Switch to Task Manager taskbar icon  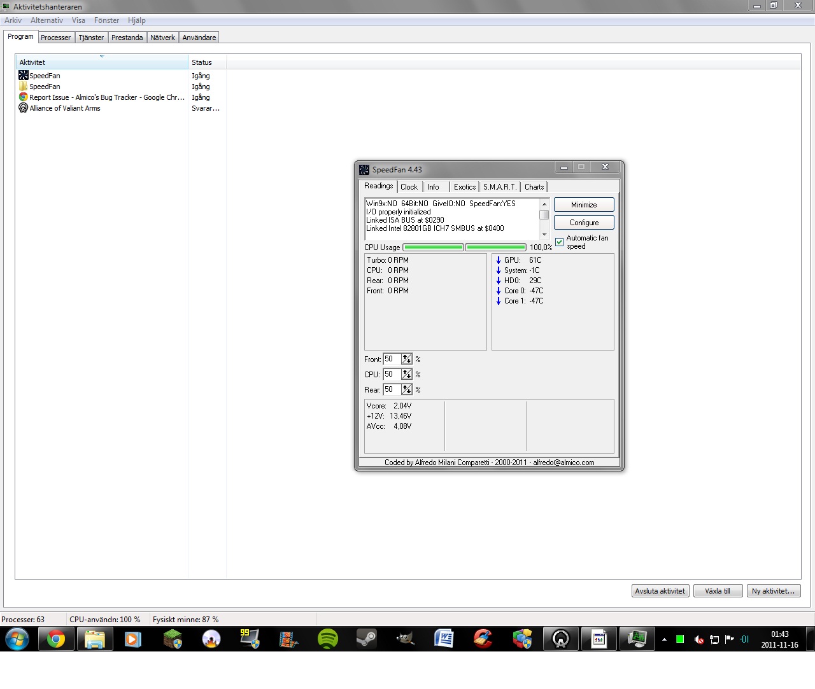[637, 639]
